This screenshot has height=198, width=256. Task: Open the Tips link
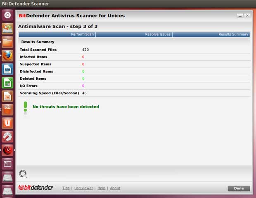66,188
